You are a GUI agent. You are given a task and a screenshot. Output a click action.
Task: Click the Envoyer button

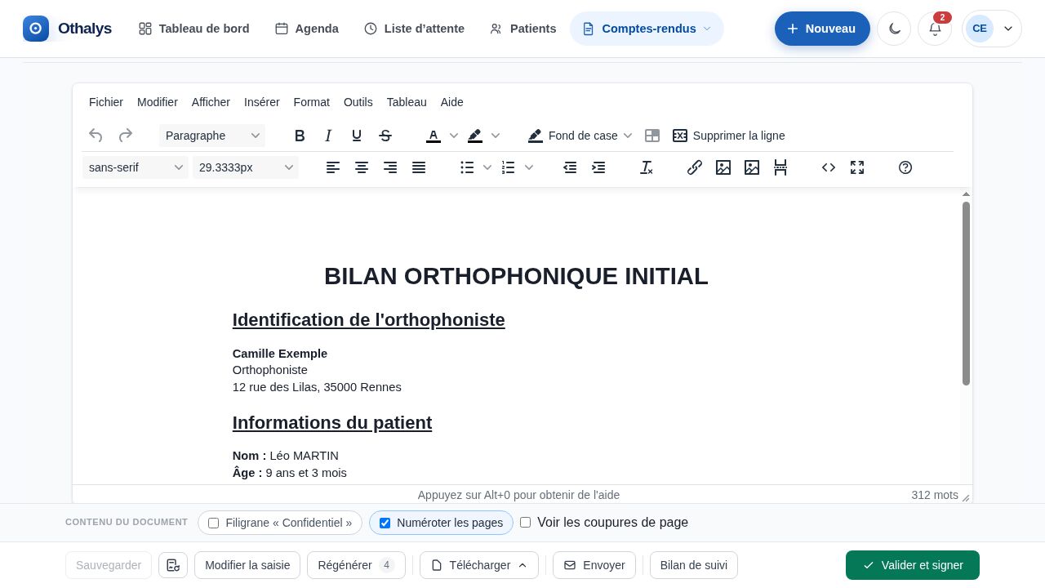click(x=594, y=565)
